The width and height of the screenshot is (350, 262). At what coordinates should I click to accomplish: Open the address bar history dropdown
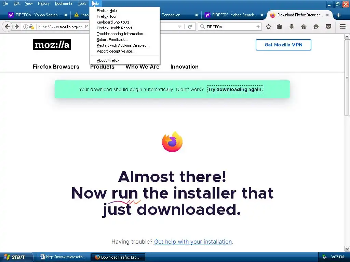tap(179, 27)
